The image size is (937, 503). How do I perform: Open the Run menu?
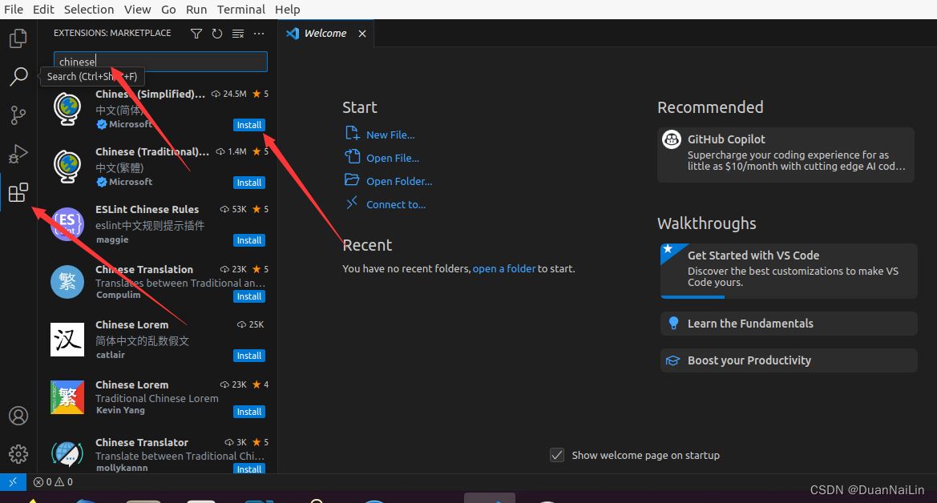[196, 10]
